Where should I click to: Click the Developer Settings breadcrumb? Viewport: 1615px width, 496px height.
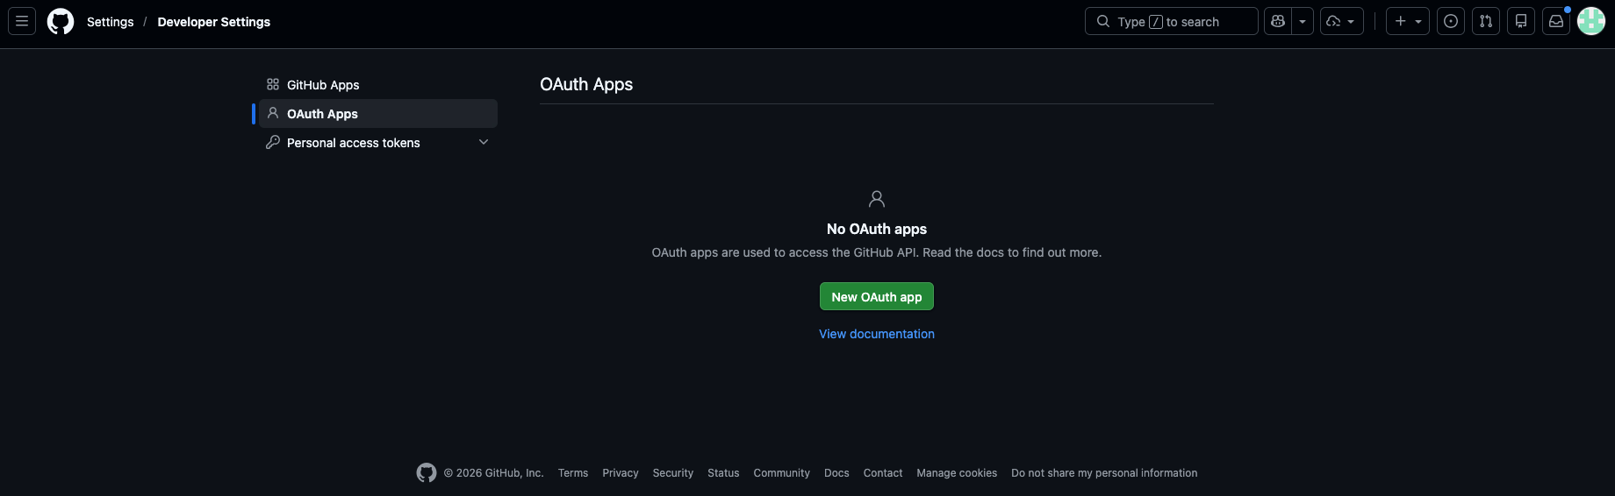click(214, 22)
